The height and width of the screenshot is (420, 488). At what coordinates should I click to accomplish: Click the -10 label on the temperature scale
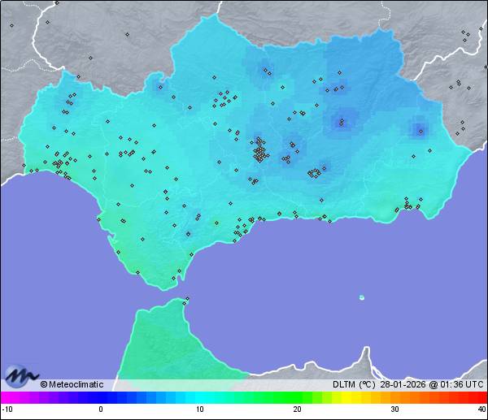click(7, 409)
